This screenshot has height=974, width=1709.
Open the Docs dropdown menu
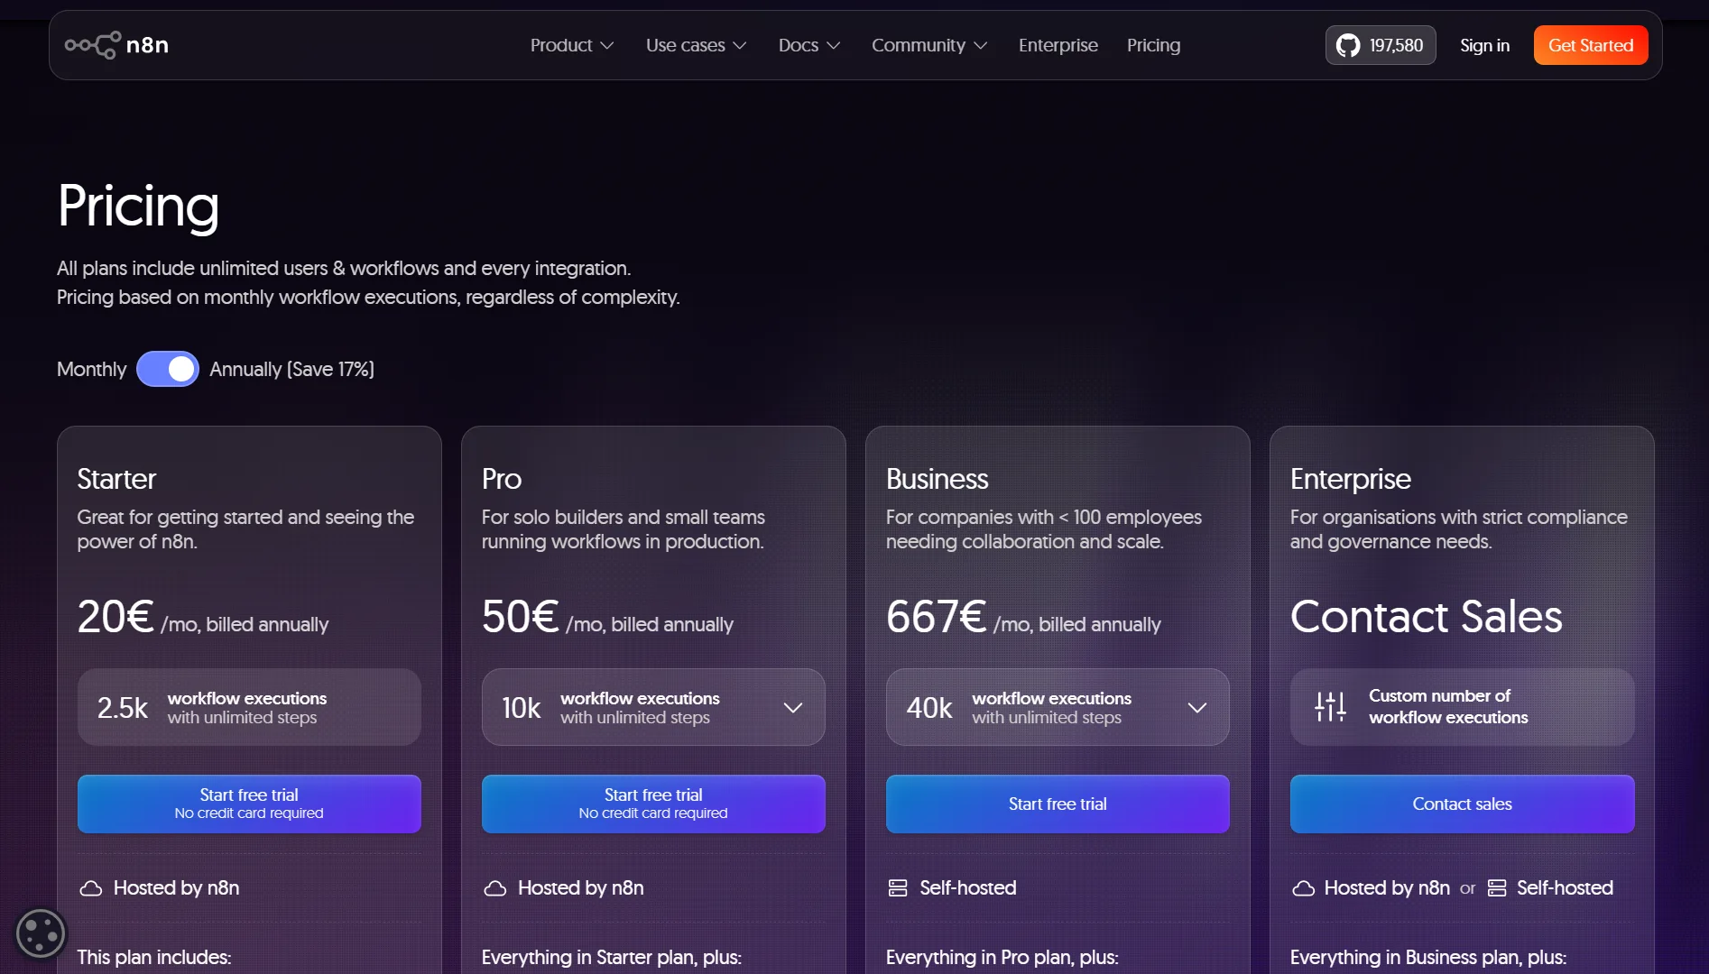[x=808, y=45]
